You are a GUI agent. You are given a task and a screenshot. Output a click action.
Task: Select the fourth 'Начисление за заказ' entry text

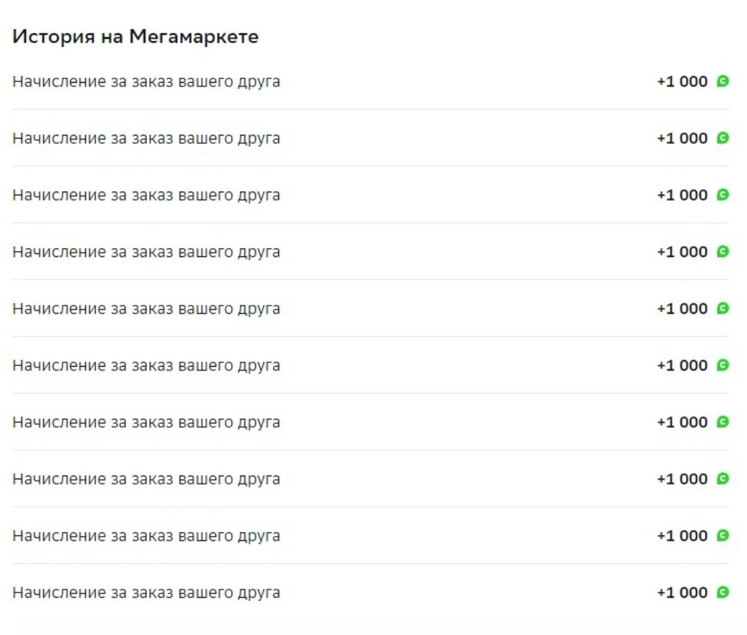tap(146, 252)
